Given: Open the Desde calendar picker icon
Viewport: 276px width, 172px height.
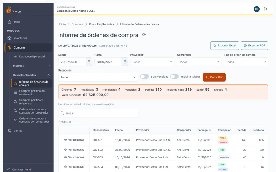Looking at the screenshot, I should 89,62.
